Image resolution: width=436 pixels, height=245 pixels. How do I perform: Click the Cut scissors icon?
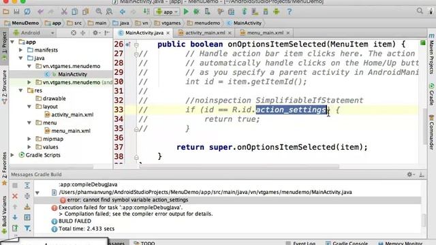pos(64,12)
